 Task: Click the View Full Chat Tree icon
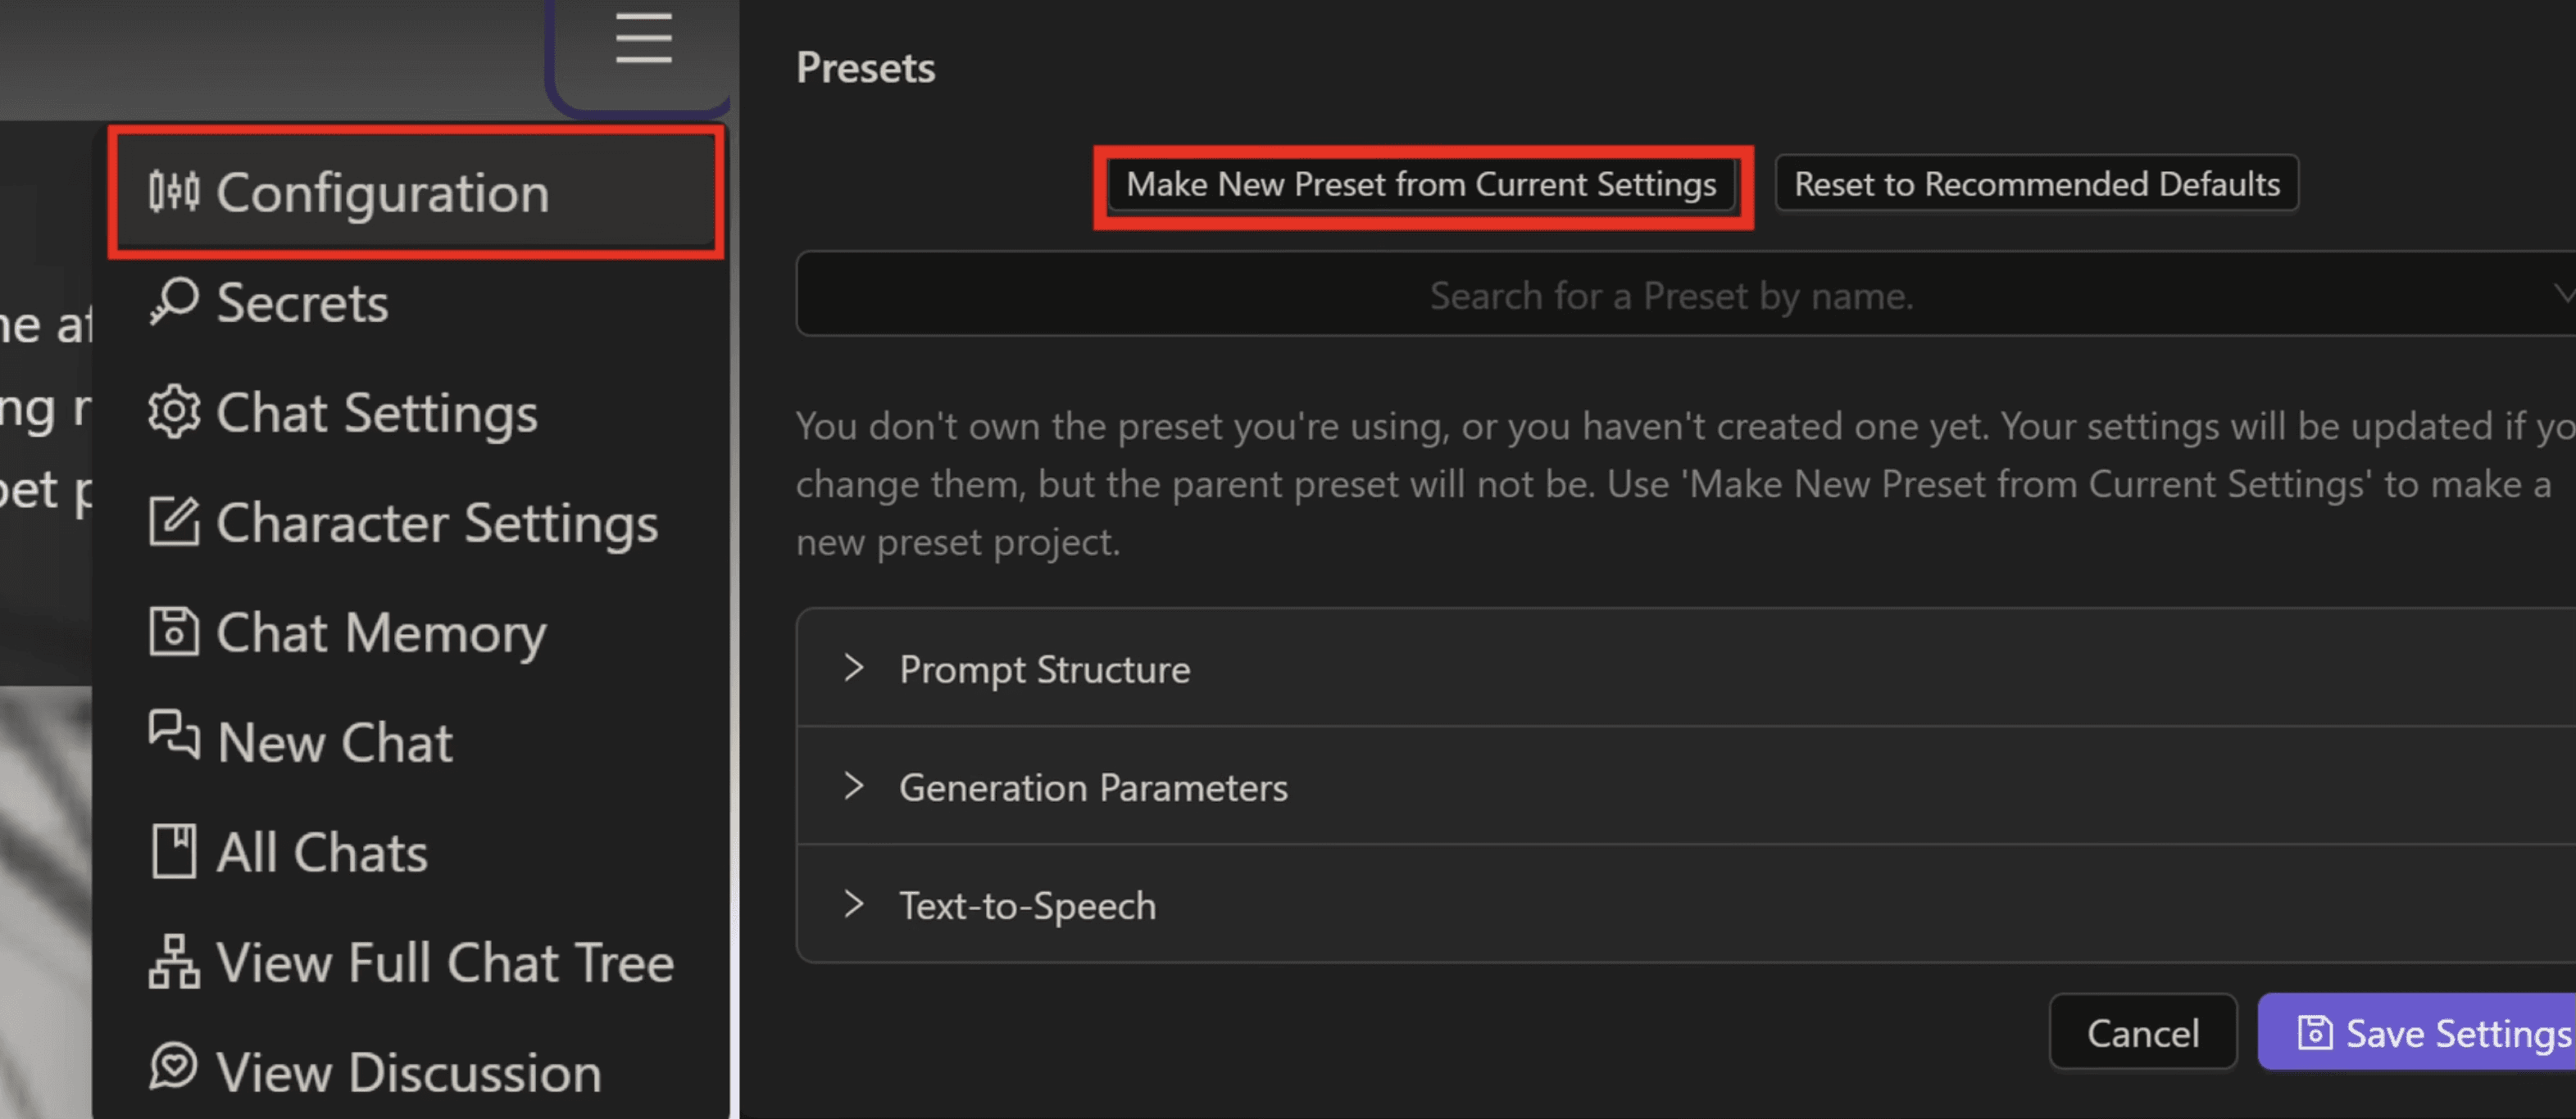(x=174, y=961)
